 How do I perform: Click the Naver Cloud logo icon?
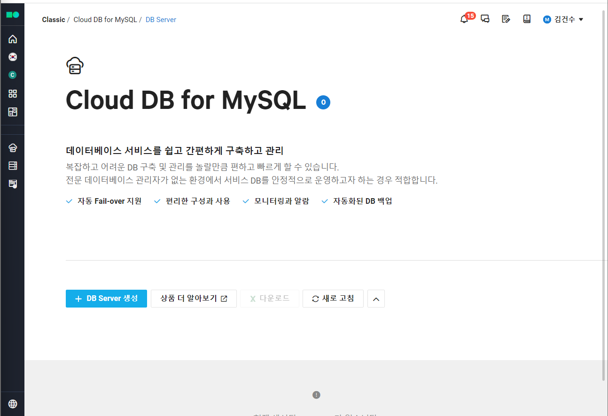coord(13,15)
